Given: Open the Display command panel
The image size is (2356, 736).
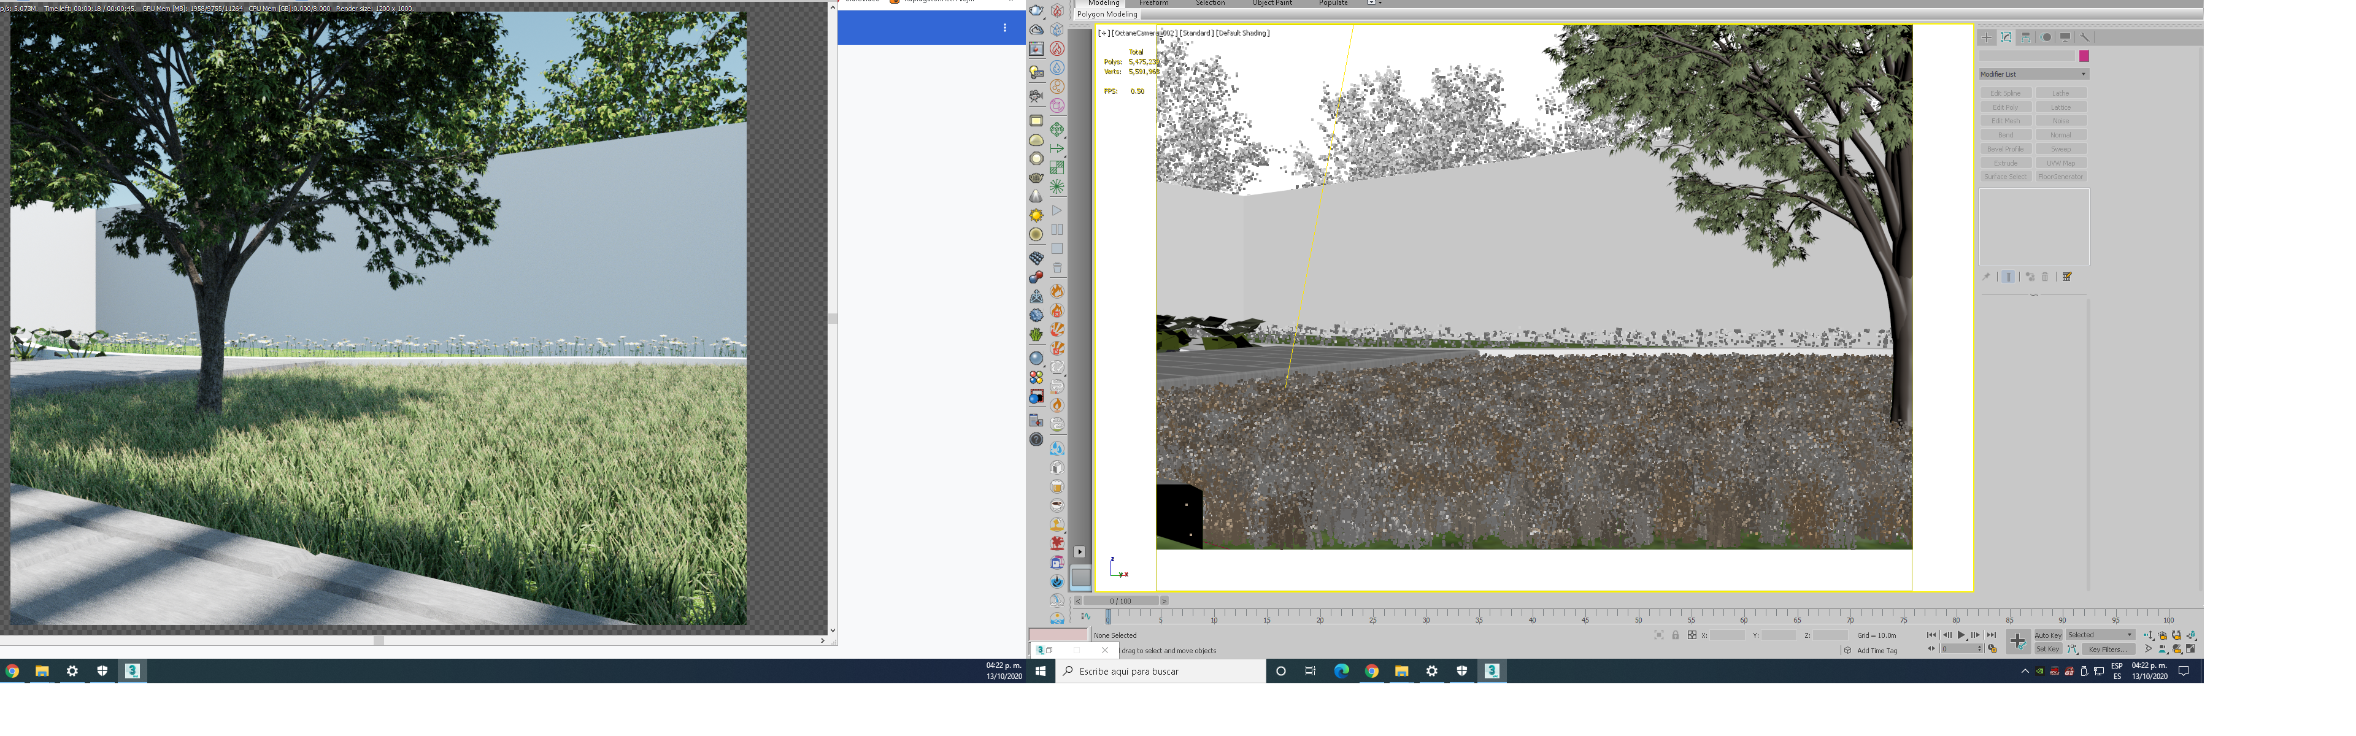Looking at the screenshot, I should click(x=2065, y=37).
